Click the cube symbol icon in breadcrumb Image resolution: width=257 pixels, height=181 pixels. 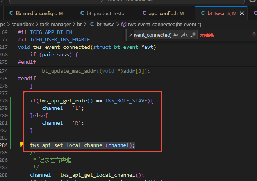coord(124,25)
